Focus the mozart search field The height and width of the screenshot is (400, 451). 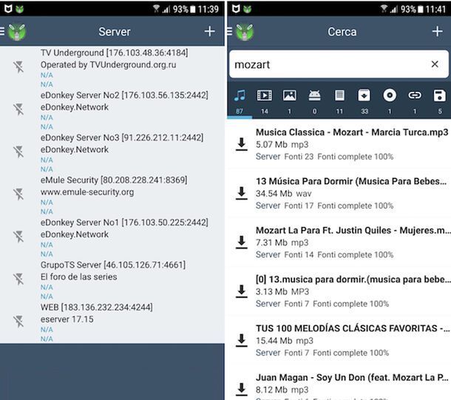339,64
